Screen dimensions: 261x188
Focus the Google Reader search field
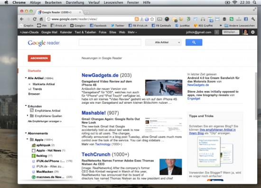[110, 42]
